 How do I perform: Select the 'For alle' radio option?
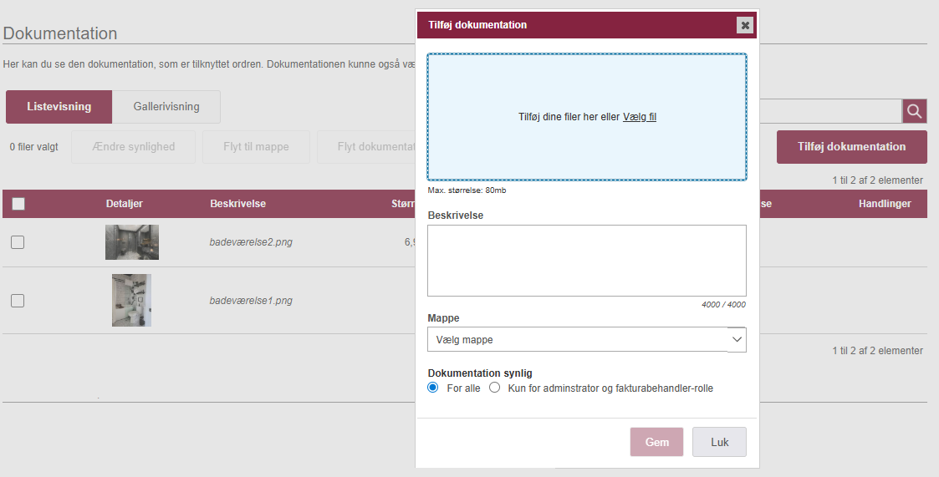coord(433,388)
